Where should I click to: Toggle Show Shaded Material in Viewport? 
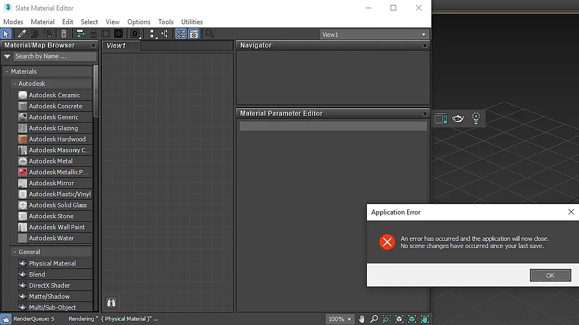106,34
